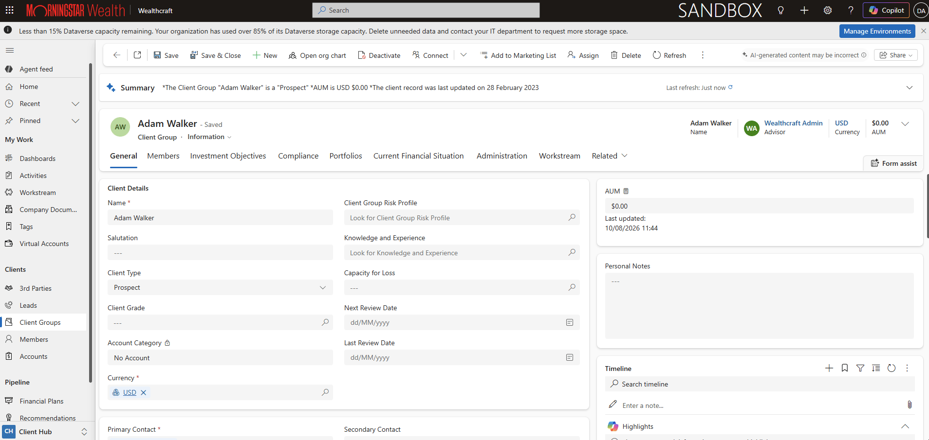The height and width of the screenshot is (440, 929).
Task: Click Client Grade lookup search icon
Action: [x=325, y=322]
